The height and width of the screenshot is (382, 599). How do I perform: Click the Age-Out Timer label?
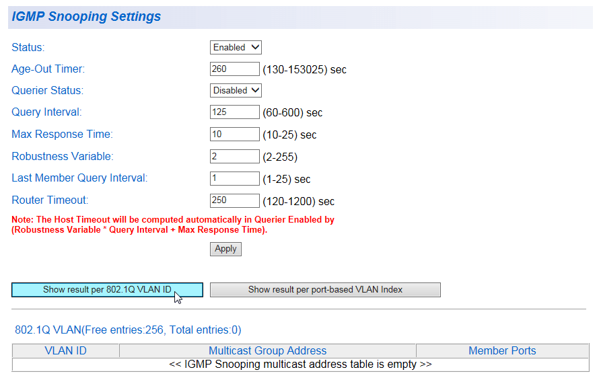pyautogui.click(x=48, y=69)
